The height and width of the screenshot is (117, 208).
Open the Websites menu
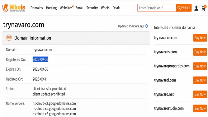(66, 8)
